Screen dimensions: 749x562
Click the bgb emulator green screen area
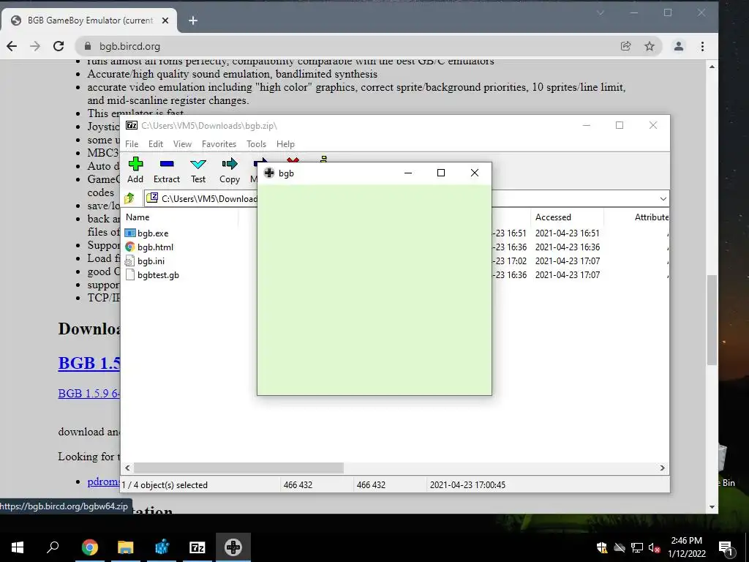pyautogui.click(x=374, y=290)
